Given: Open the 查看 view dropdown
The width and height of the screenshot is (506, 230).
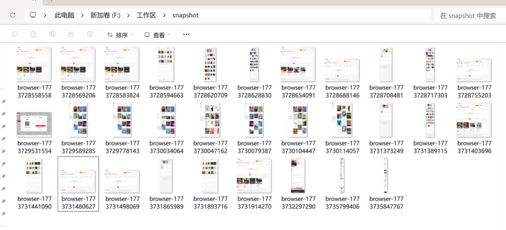Looking at the screenshot, I should pyautogui.click(x=157, y=35).
